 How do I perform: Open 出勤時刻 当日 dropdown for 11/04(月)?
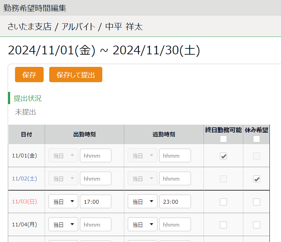[63, 224]
